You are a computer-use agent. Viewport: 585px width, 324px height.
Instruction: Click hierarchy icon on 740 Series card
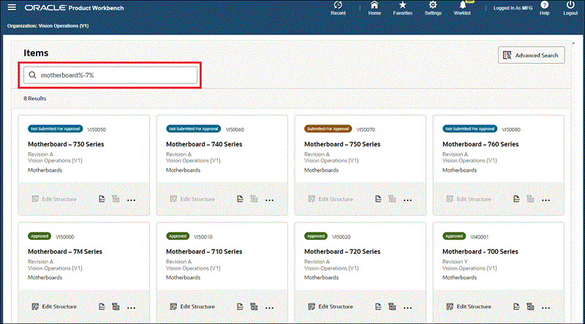[254, 199]
